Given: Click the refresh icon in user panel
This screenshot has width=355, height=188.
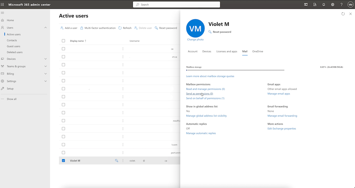Looking at the screenshot, I should point(343,14).
